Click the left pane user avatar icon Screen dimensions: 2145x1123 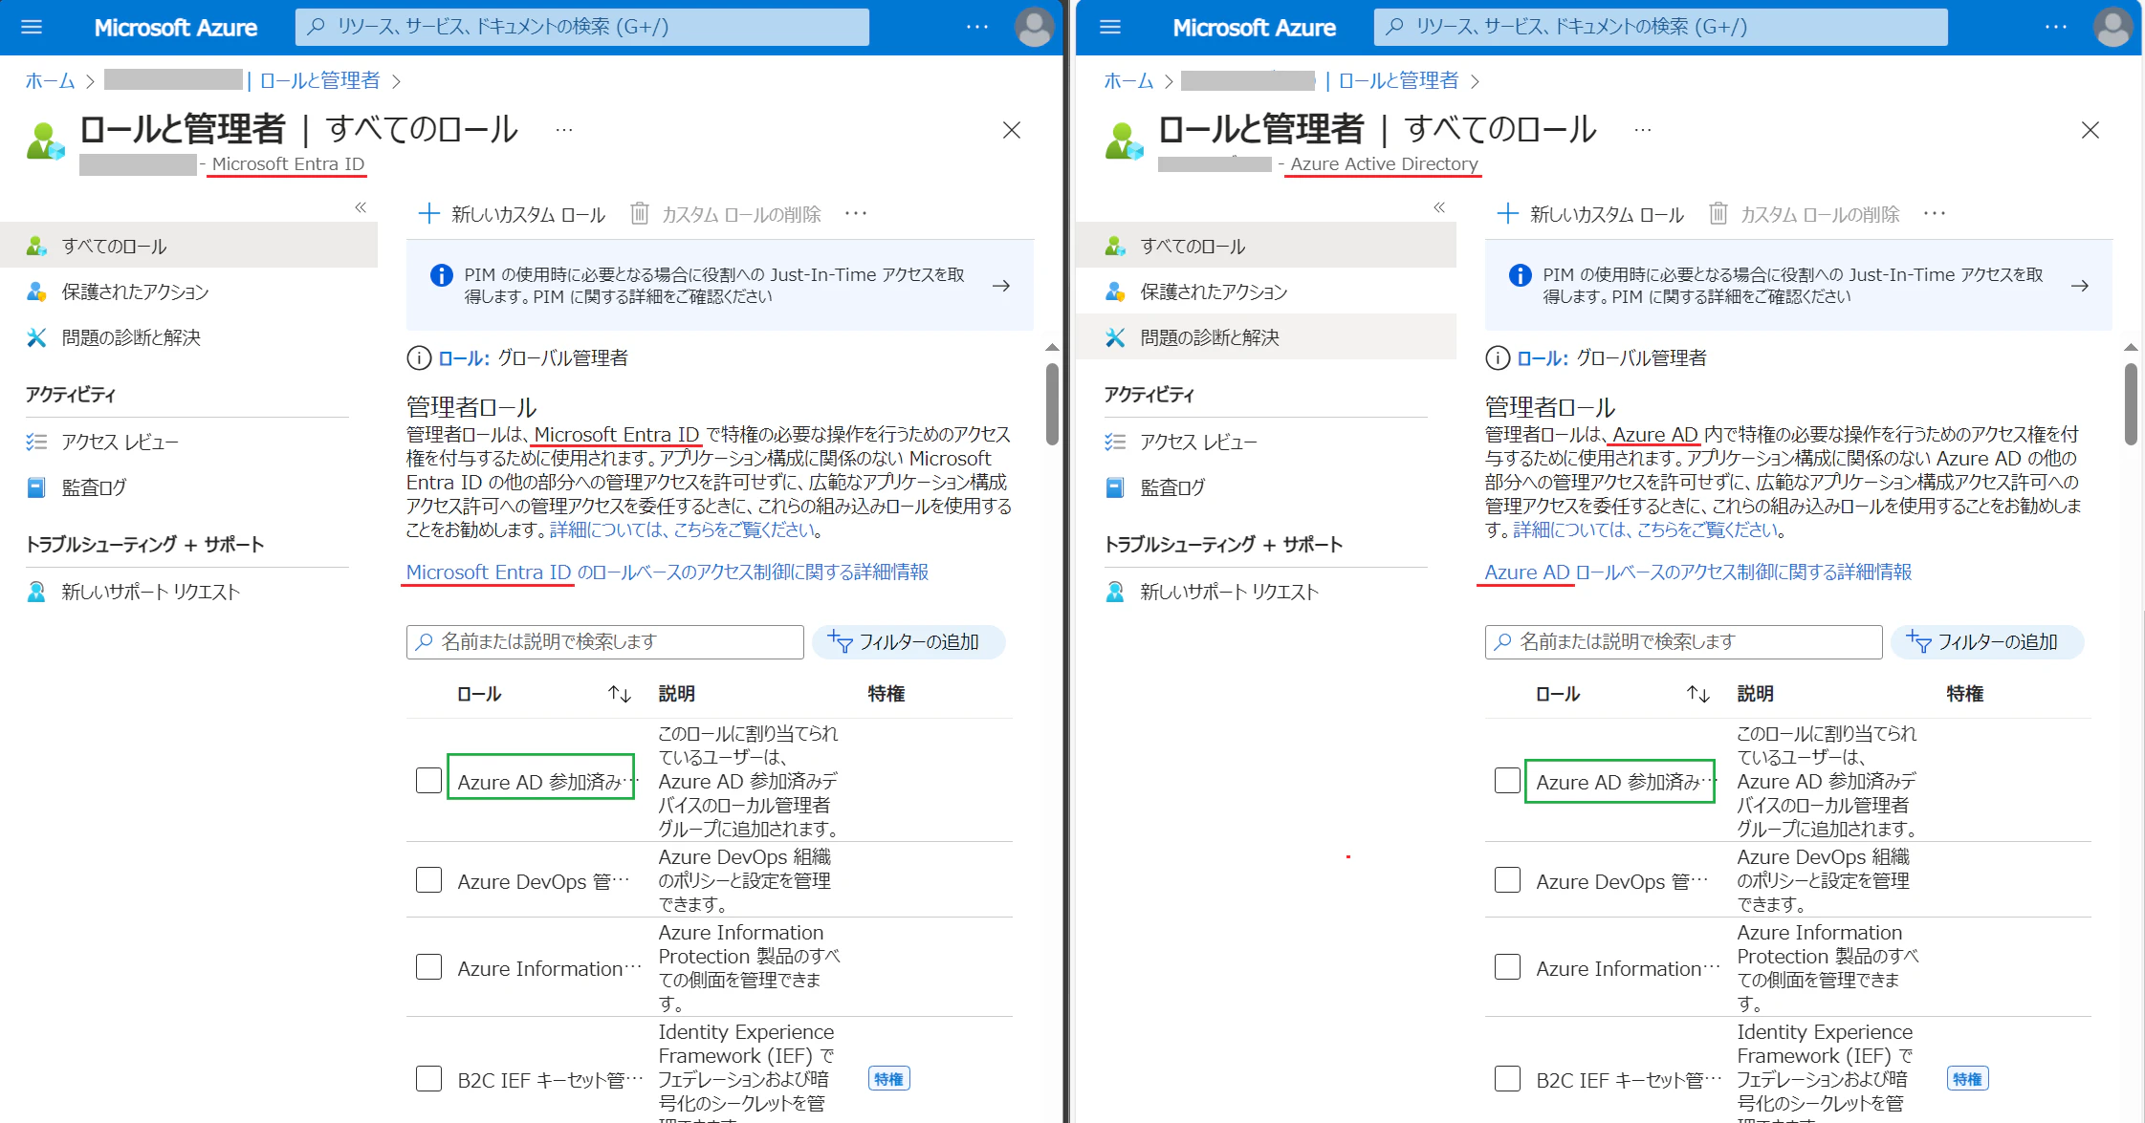1033,27
